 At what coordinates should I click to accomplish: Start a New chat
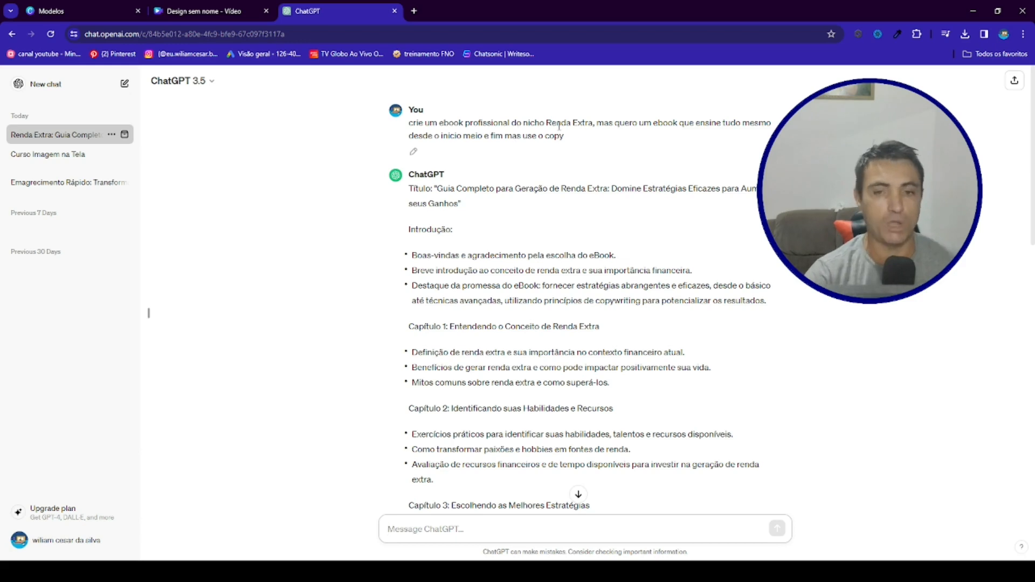point(70,84)
